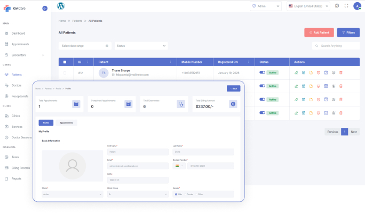365x213 pixels.
Task: Click the Receptionists sidebar icon
Action: [6, 96]
